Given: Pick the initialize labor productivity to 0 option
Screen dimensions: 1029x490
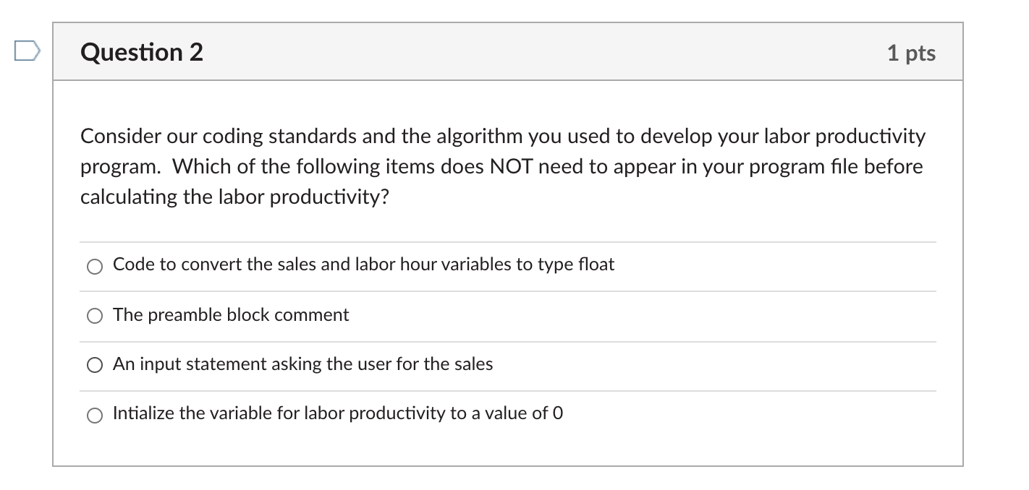Looking at the screenshot, I should [94, 415].
